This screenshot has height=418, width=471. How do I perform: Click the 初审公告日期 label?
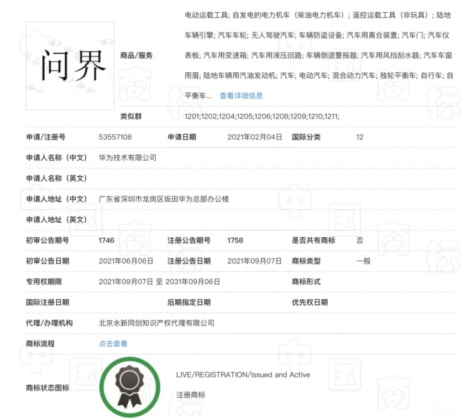click(x=48, y=261)
